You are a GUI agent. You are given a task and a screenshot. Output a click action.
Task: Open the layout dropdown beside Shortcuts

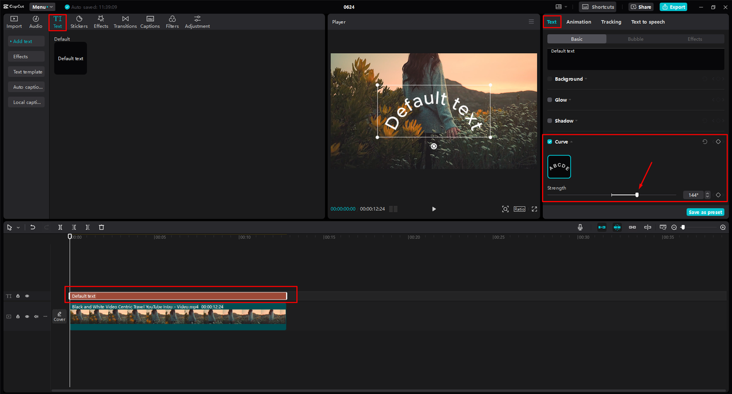(566, 7)
